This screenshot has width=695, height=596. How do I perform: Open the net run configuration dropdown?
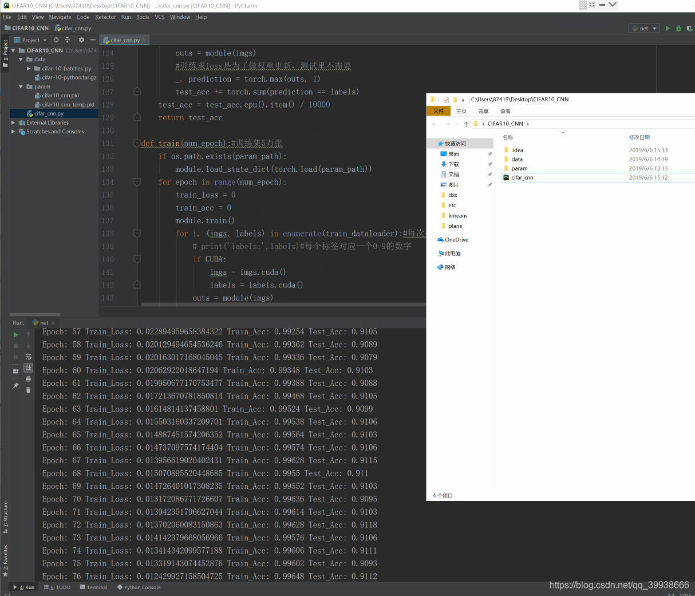[x=644, y=28]
